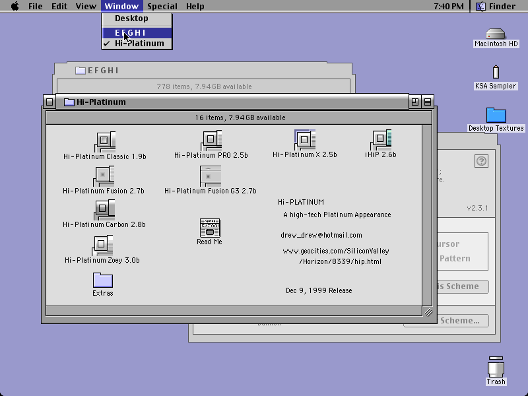The image size is (528, 396).
Task: Open the Extras folder icon
Action: click(x=103, y=280)
